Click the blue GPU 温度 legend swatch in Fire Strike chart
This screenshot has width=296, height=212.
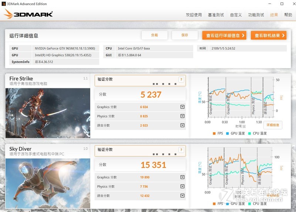pos(228,133)
